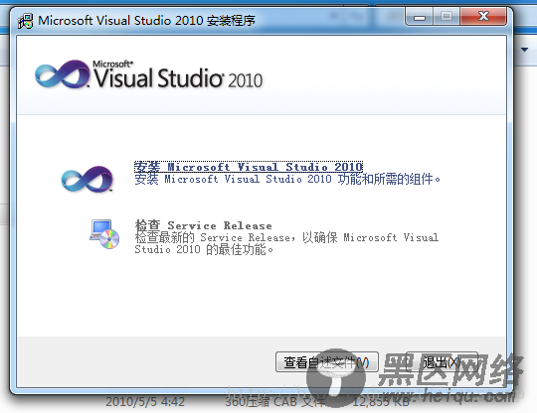Close the Visual Studio 2010 setup window
This screenshot has width=537, height=413.
coord(483,17)
